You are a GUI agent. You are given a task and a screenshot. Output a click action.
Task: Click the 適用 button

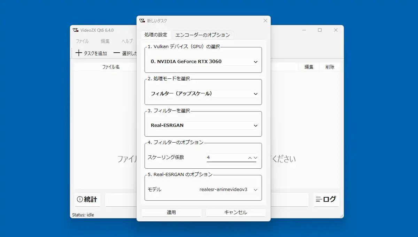pos(171,212)
